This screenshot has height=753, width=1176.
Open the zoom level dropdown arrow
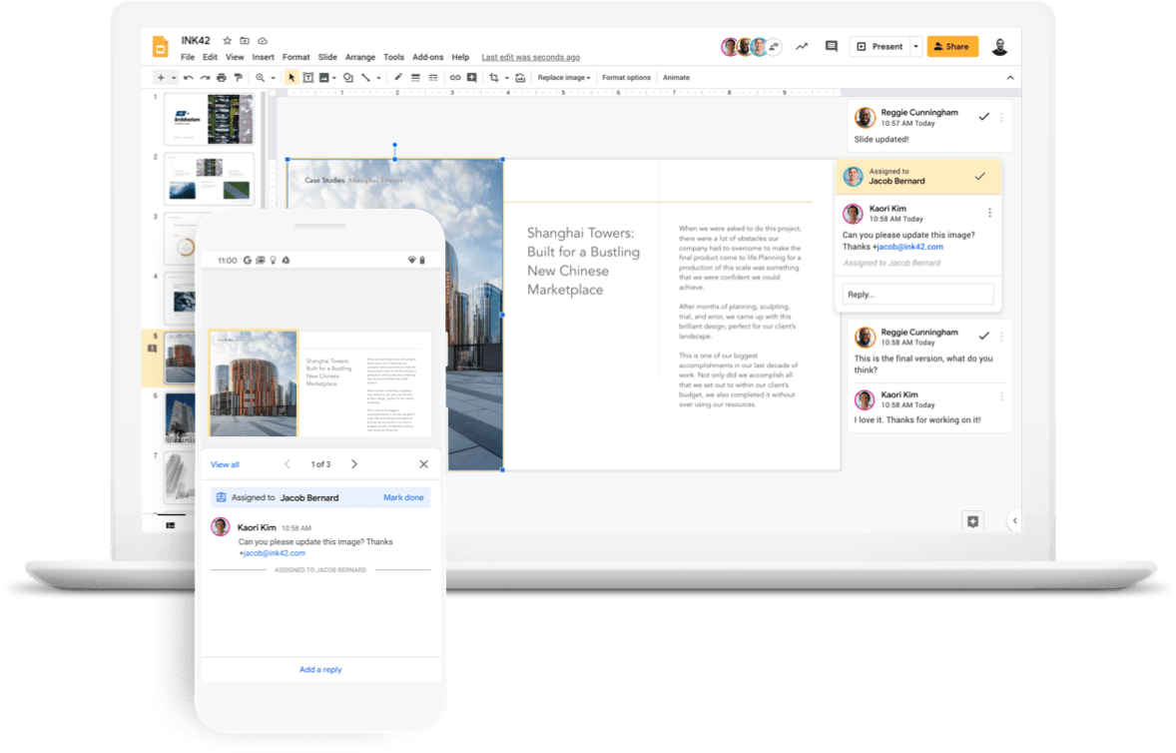[x=273, y=77]
